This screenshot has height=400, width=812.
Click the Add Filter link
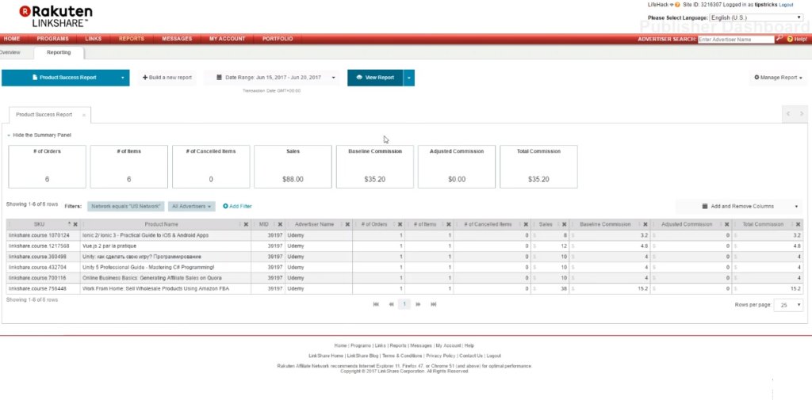[x=238, y=206]
